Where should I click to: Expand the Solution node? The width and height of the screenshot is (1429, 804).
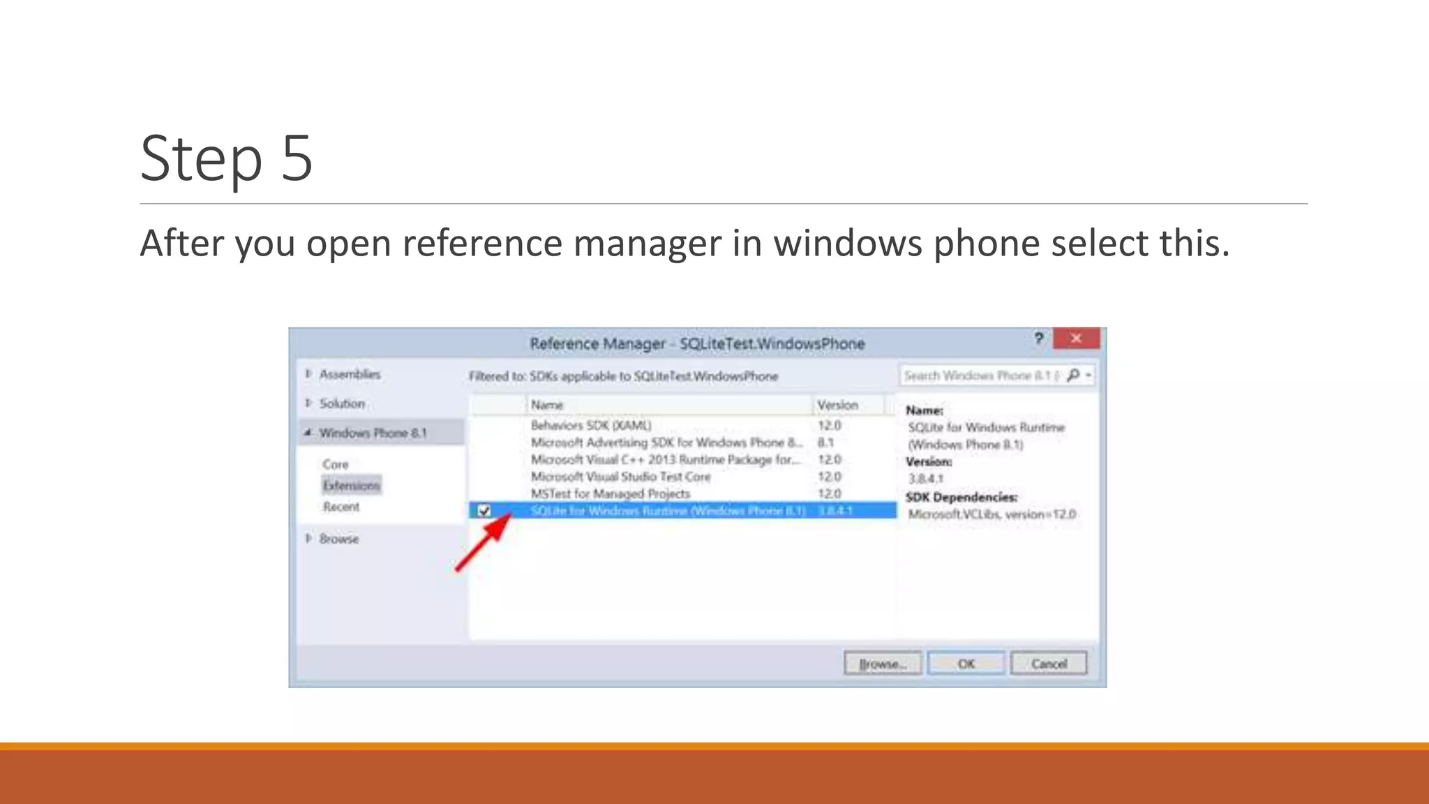click(308, 403)
